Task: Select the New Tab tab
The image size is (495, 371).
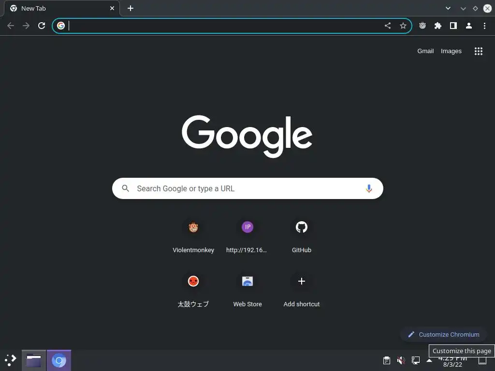Action: 62,8
